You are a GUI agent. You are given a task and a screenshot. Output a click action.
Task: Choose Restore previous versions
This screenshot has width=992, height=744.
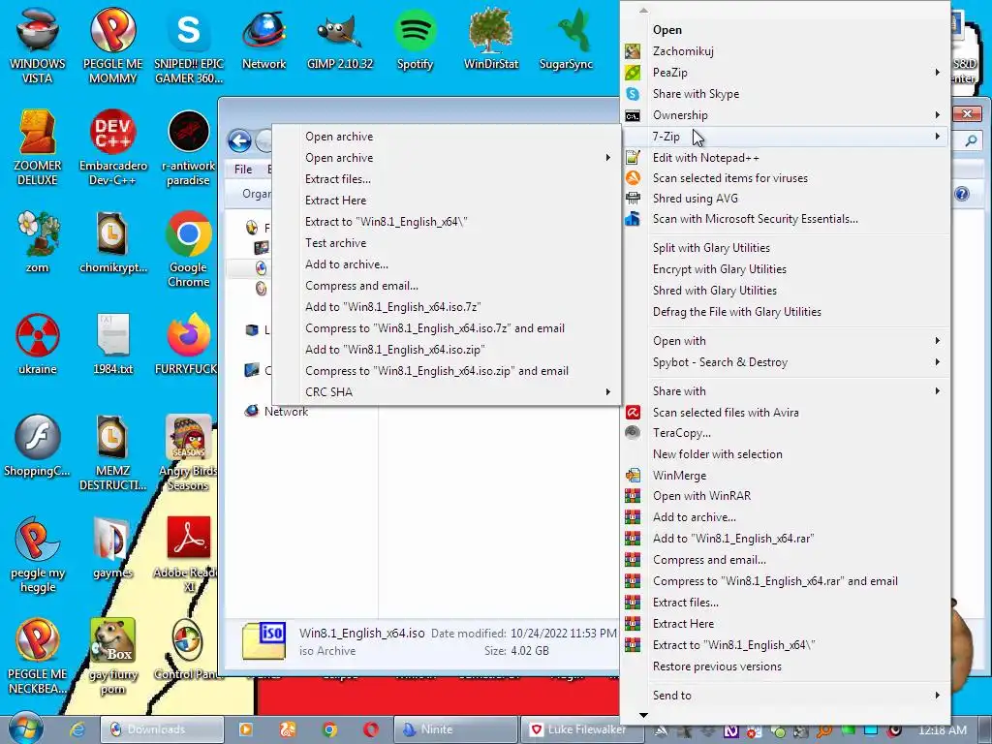click(x=717, y=666)
